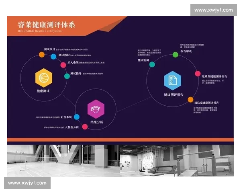This screenshot has width=241, height=193.
Task: Click the 测试器材 label
Action: point(64,55)
